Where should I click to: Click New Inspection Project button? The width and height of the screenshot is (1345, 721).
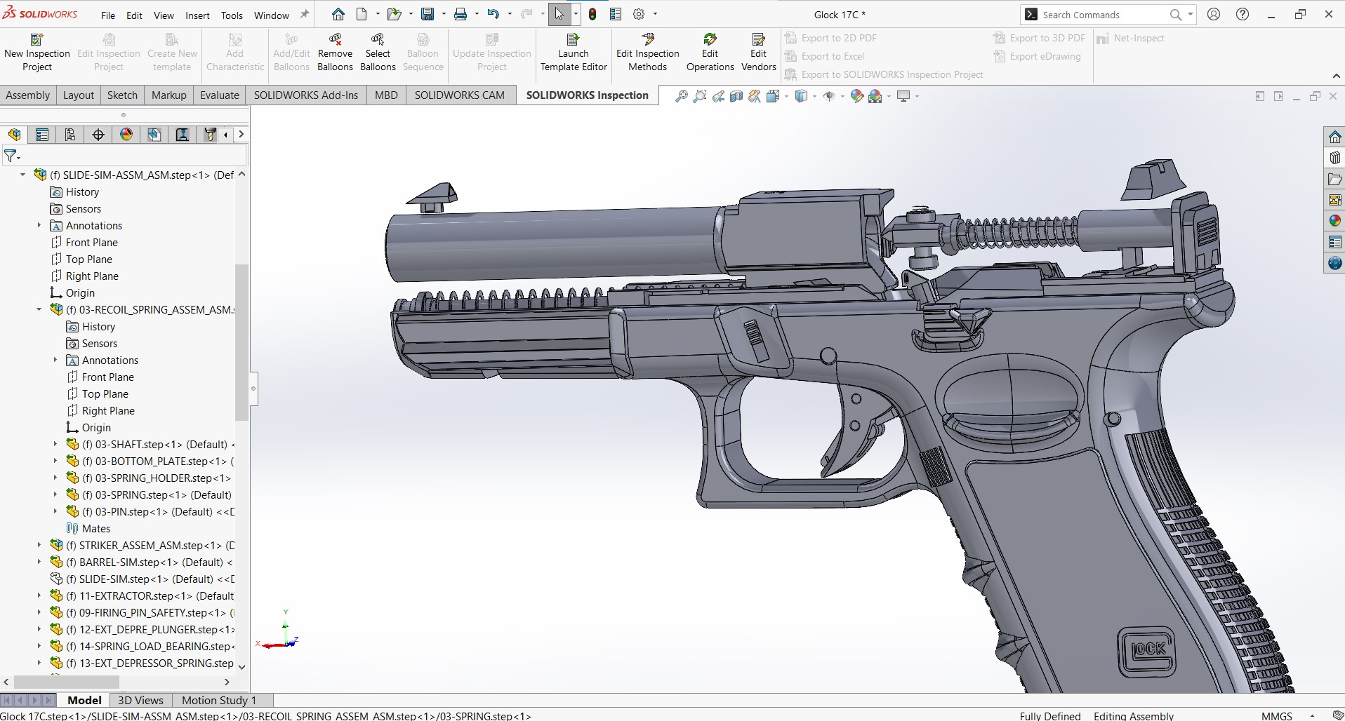tap(37, 52)
